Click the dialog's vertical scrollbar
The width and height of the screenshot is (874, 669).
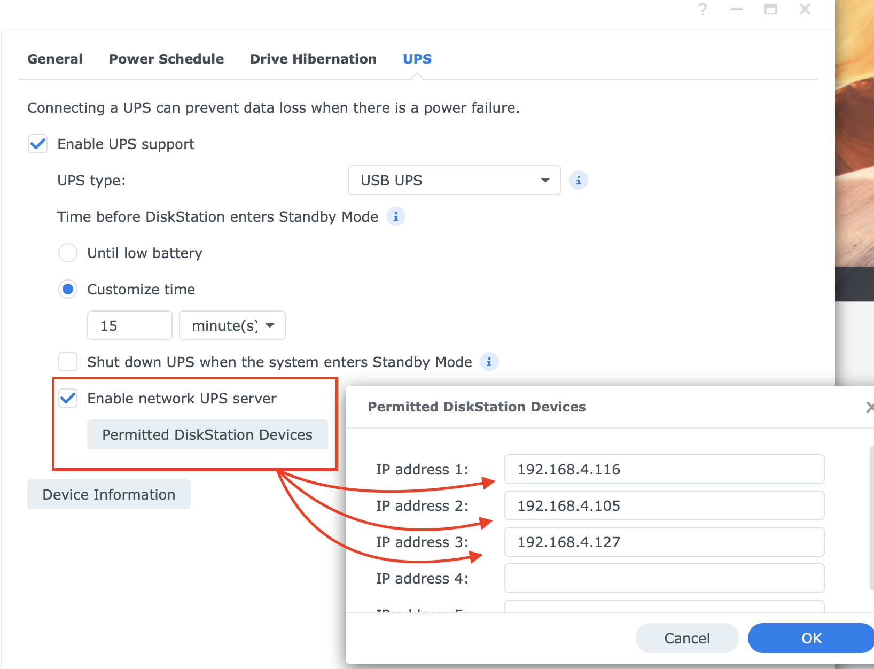[872, 518]
